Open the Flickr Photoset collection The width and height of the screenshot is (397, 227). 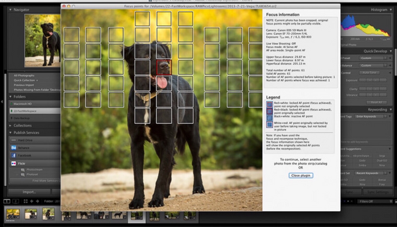click(x=32, y=174)
